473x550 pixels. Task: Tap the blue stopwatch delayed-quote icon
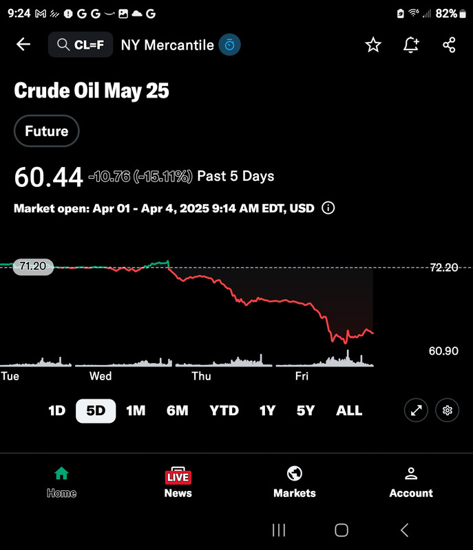[229, 45]
